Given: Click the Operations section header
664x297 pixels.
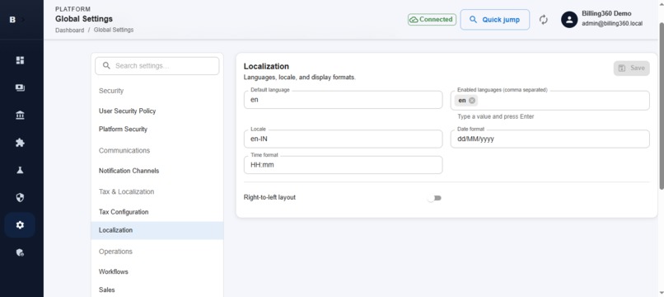Looking at the screenshot, I should coord(115,252).
